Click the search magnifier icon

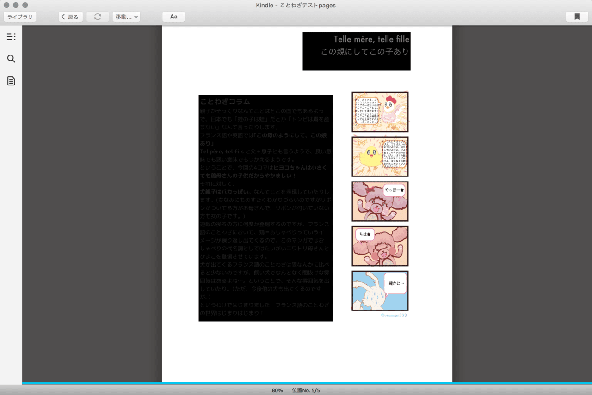11,59
